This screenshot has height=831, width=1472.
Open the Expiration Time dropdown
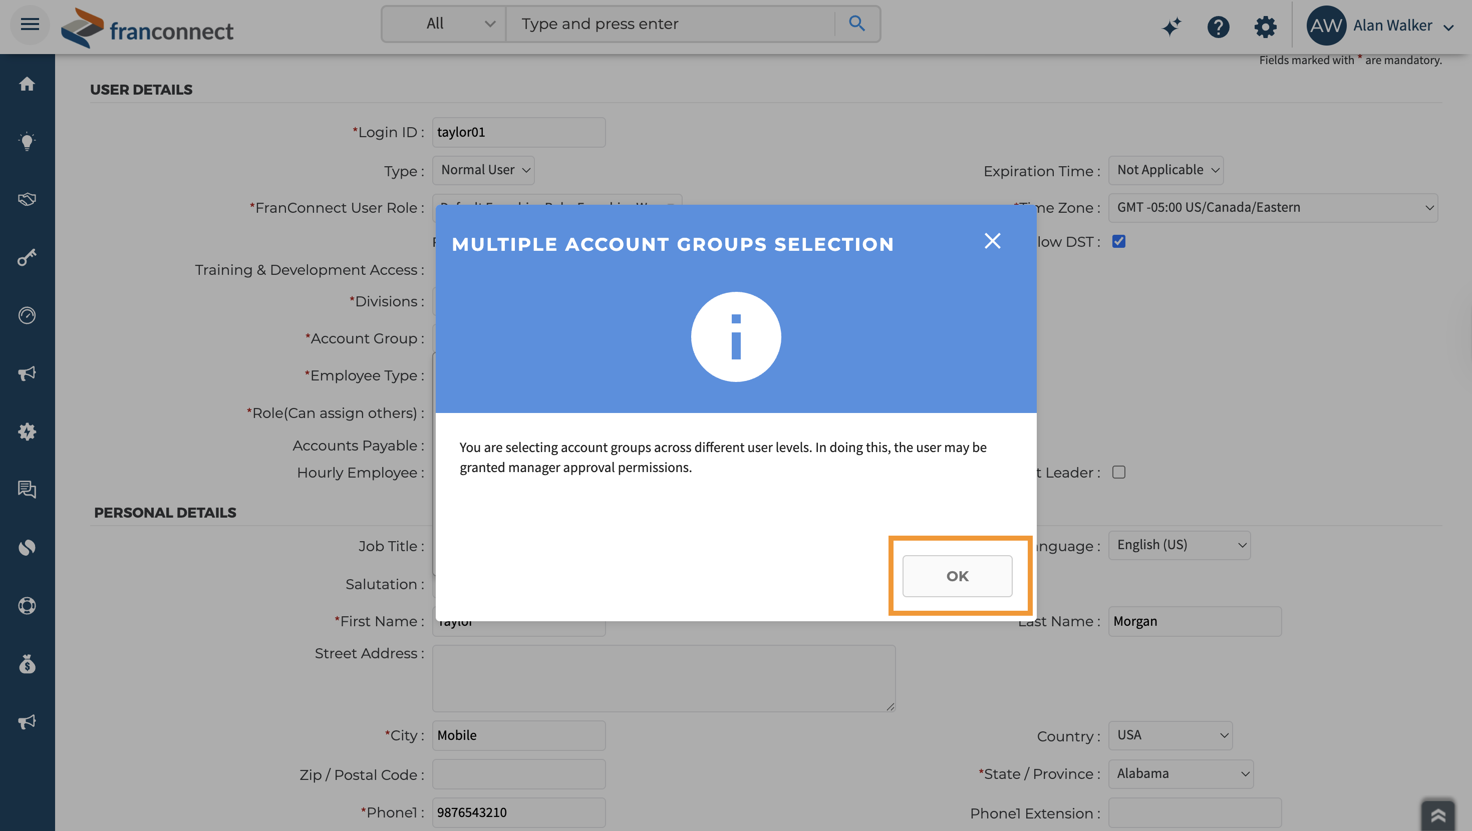1165,170
